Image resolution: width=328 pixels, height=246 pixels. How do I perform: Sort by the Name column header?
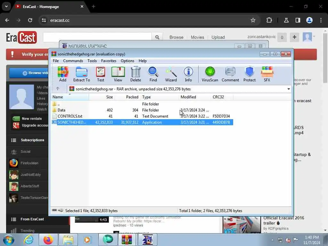tap(70, 97)
